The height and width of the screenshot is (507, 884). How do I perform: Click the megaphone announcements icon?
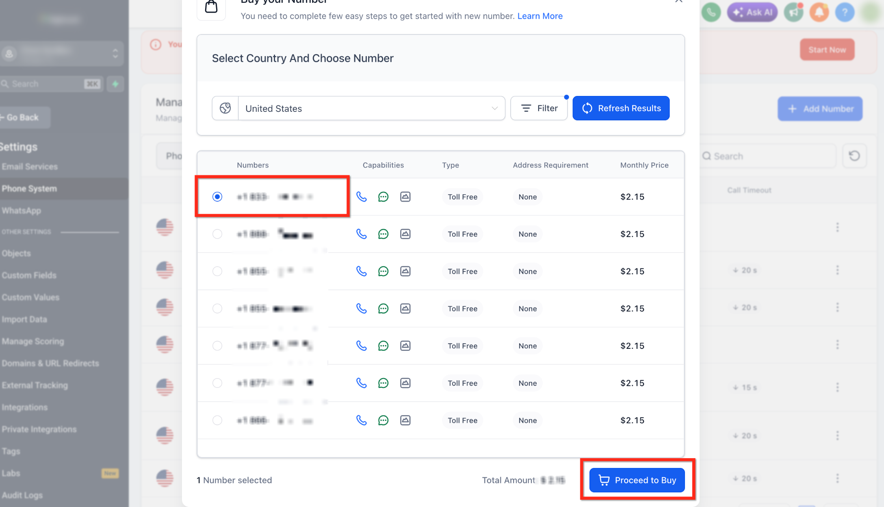tap(793, 12)
